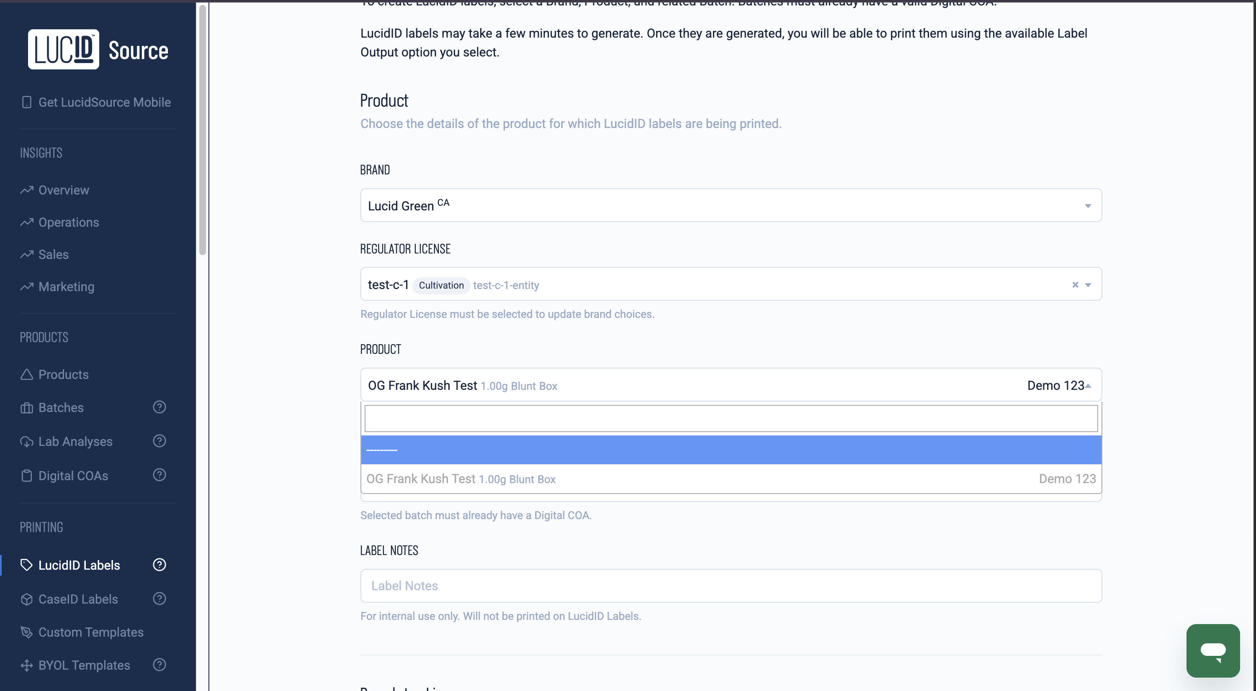The height and width of the screenshot is (691, 1256).
Task: Select the blank dashed product option
Action: coord(731,450)
